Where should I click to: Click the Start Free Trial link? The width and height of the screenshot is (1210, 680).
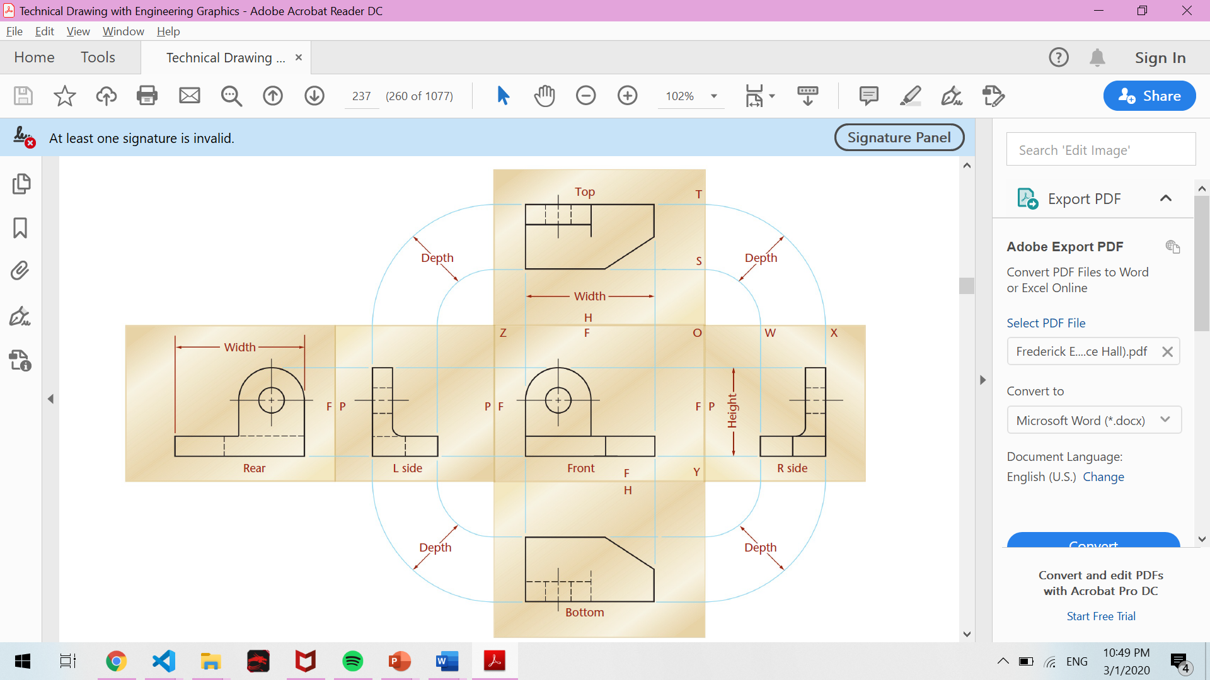1100,616
